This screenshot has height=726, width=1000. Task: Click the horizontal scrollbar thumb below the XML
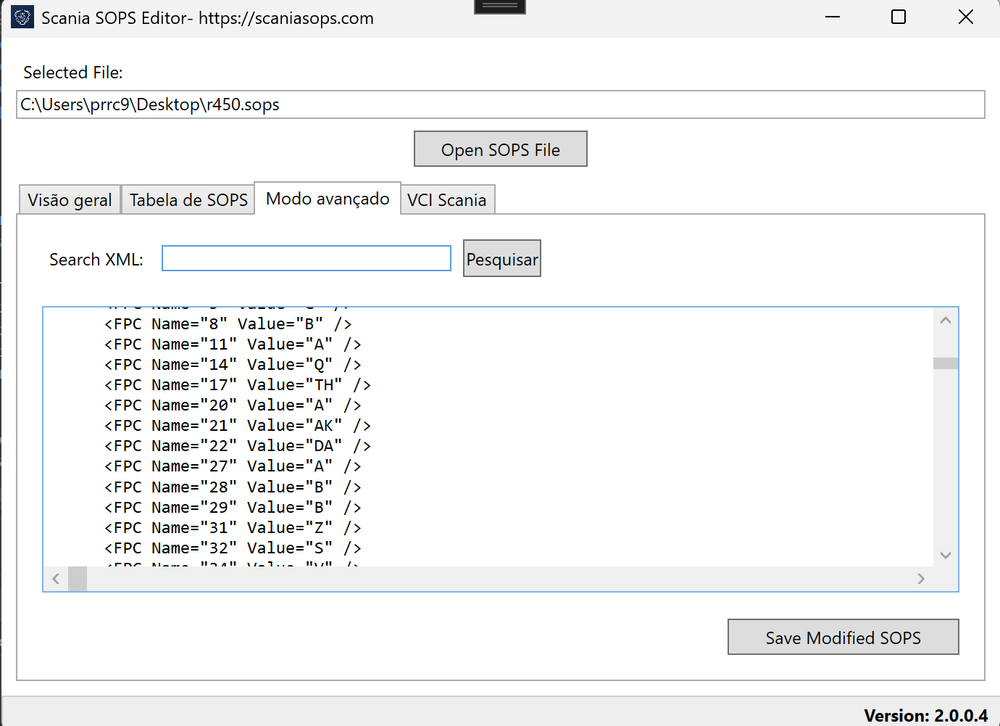78,579
